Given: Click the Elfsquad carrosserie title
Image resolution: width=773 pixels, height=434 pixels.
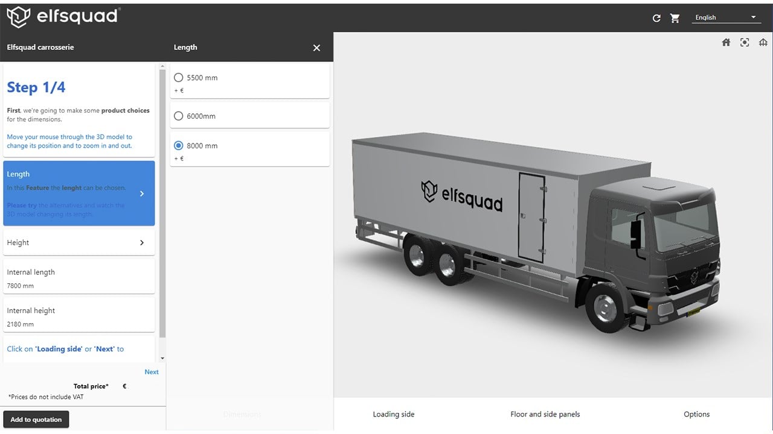Looking at the screenshot, I should pos(40,47).
